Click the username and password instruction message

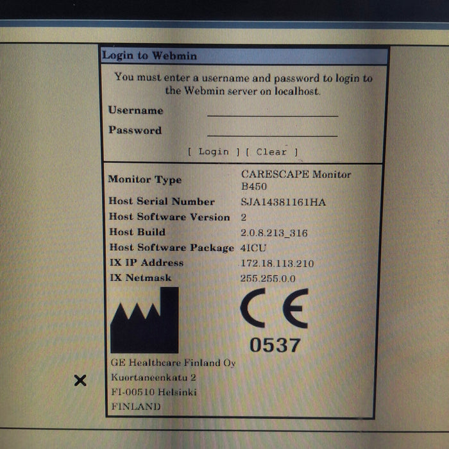(x=243, y=84)
